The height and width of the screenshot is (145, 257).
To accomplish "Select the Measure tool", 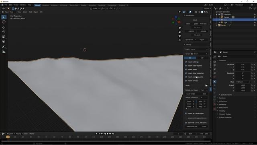I will (4, 52).
